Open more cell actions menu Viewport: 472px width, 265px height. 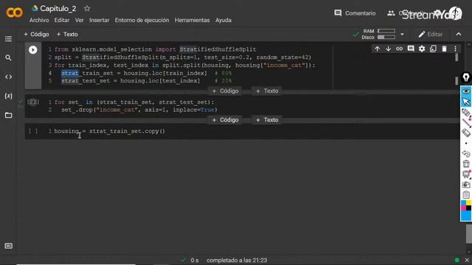(455, 49)
